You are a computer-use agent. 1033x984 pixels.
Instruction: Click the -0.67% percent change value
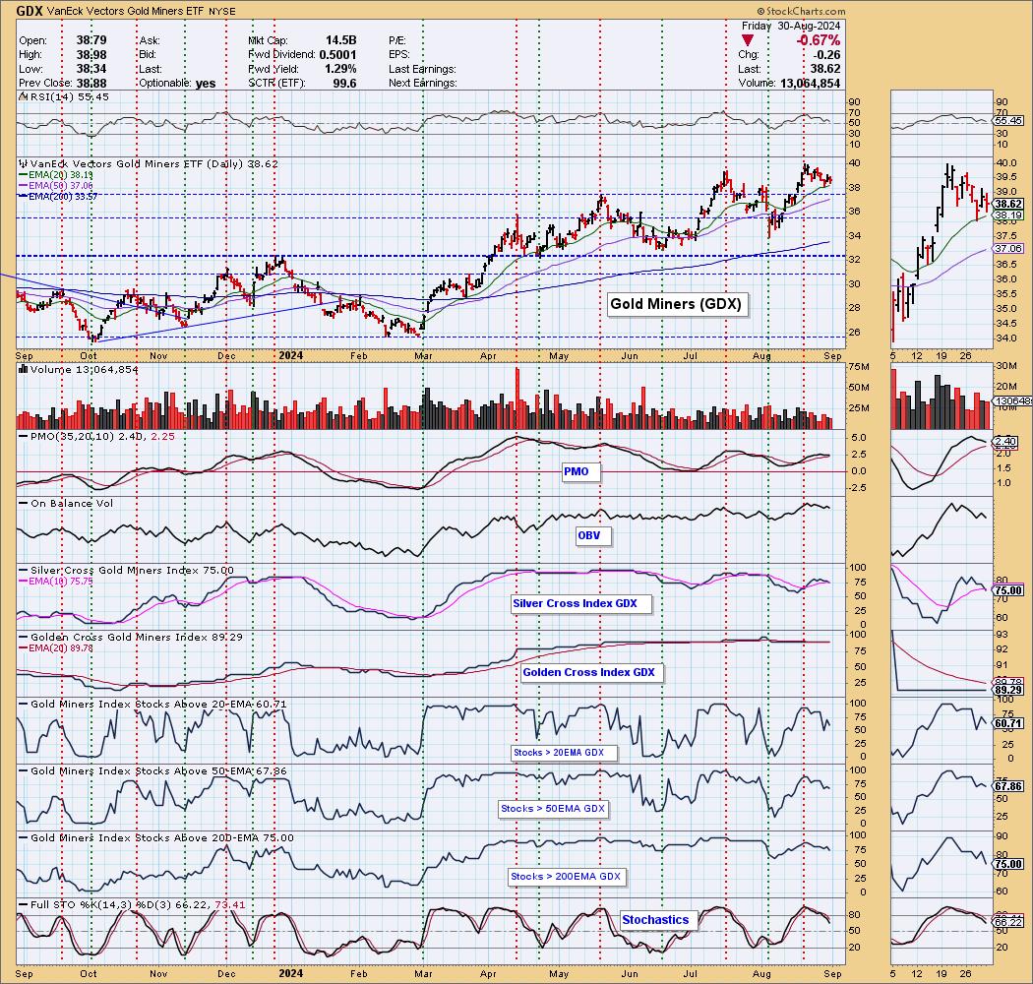tap(819, 41)
